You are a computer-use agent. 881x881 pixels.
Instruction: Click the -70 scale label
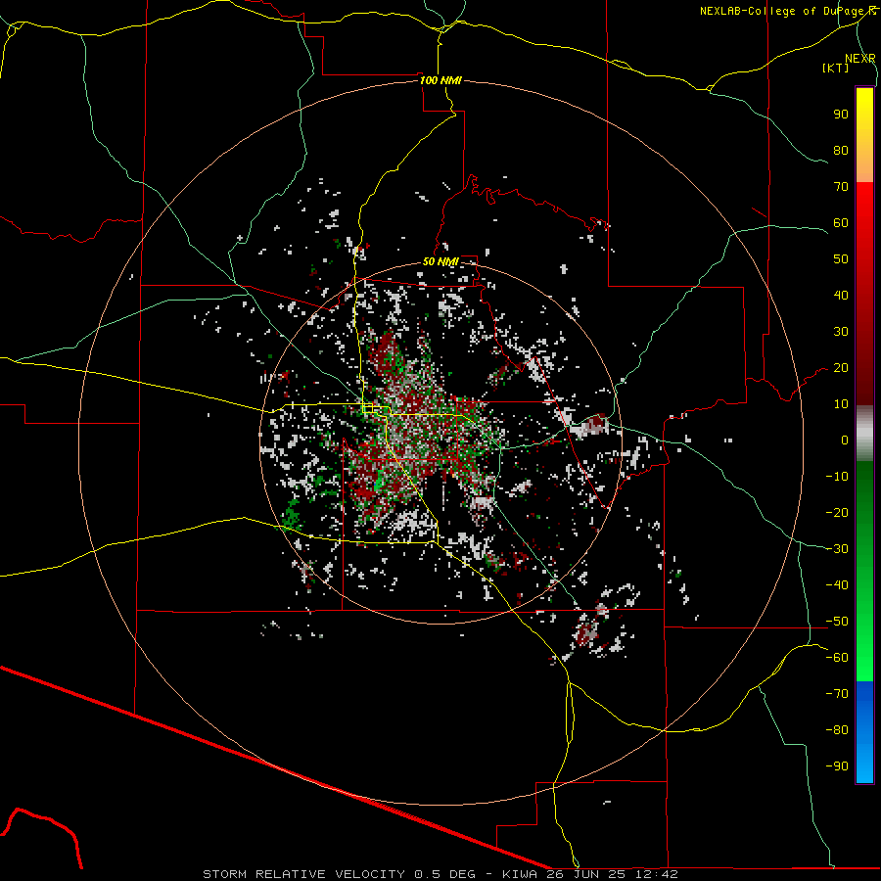837,694
